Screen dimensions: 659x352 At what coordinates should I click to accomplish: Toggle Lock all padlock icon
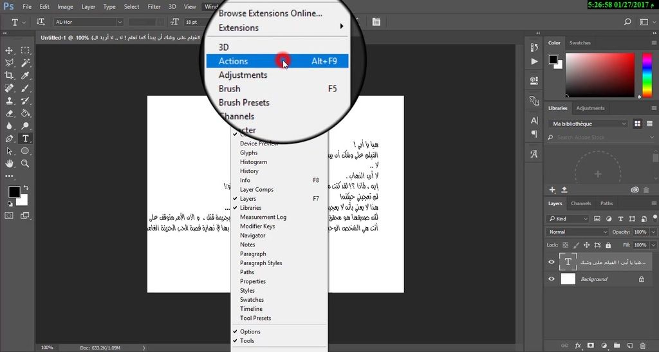(608, 245)
